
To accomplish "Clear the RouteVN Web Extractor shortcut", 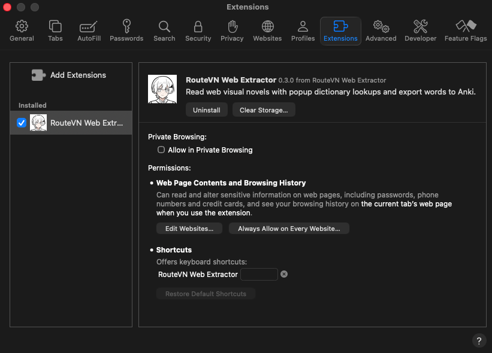I will pyautogui.click(x=284, y=274).
